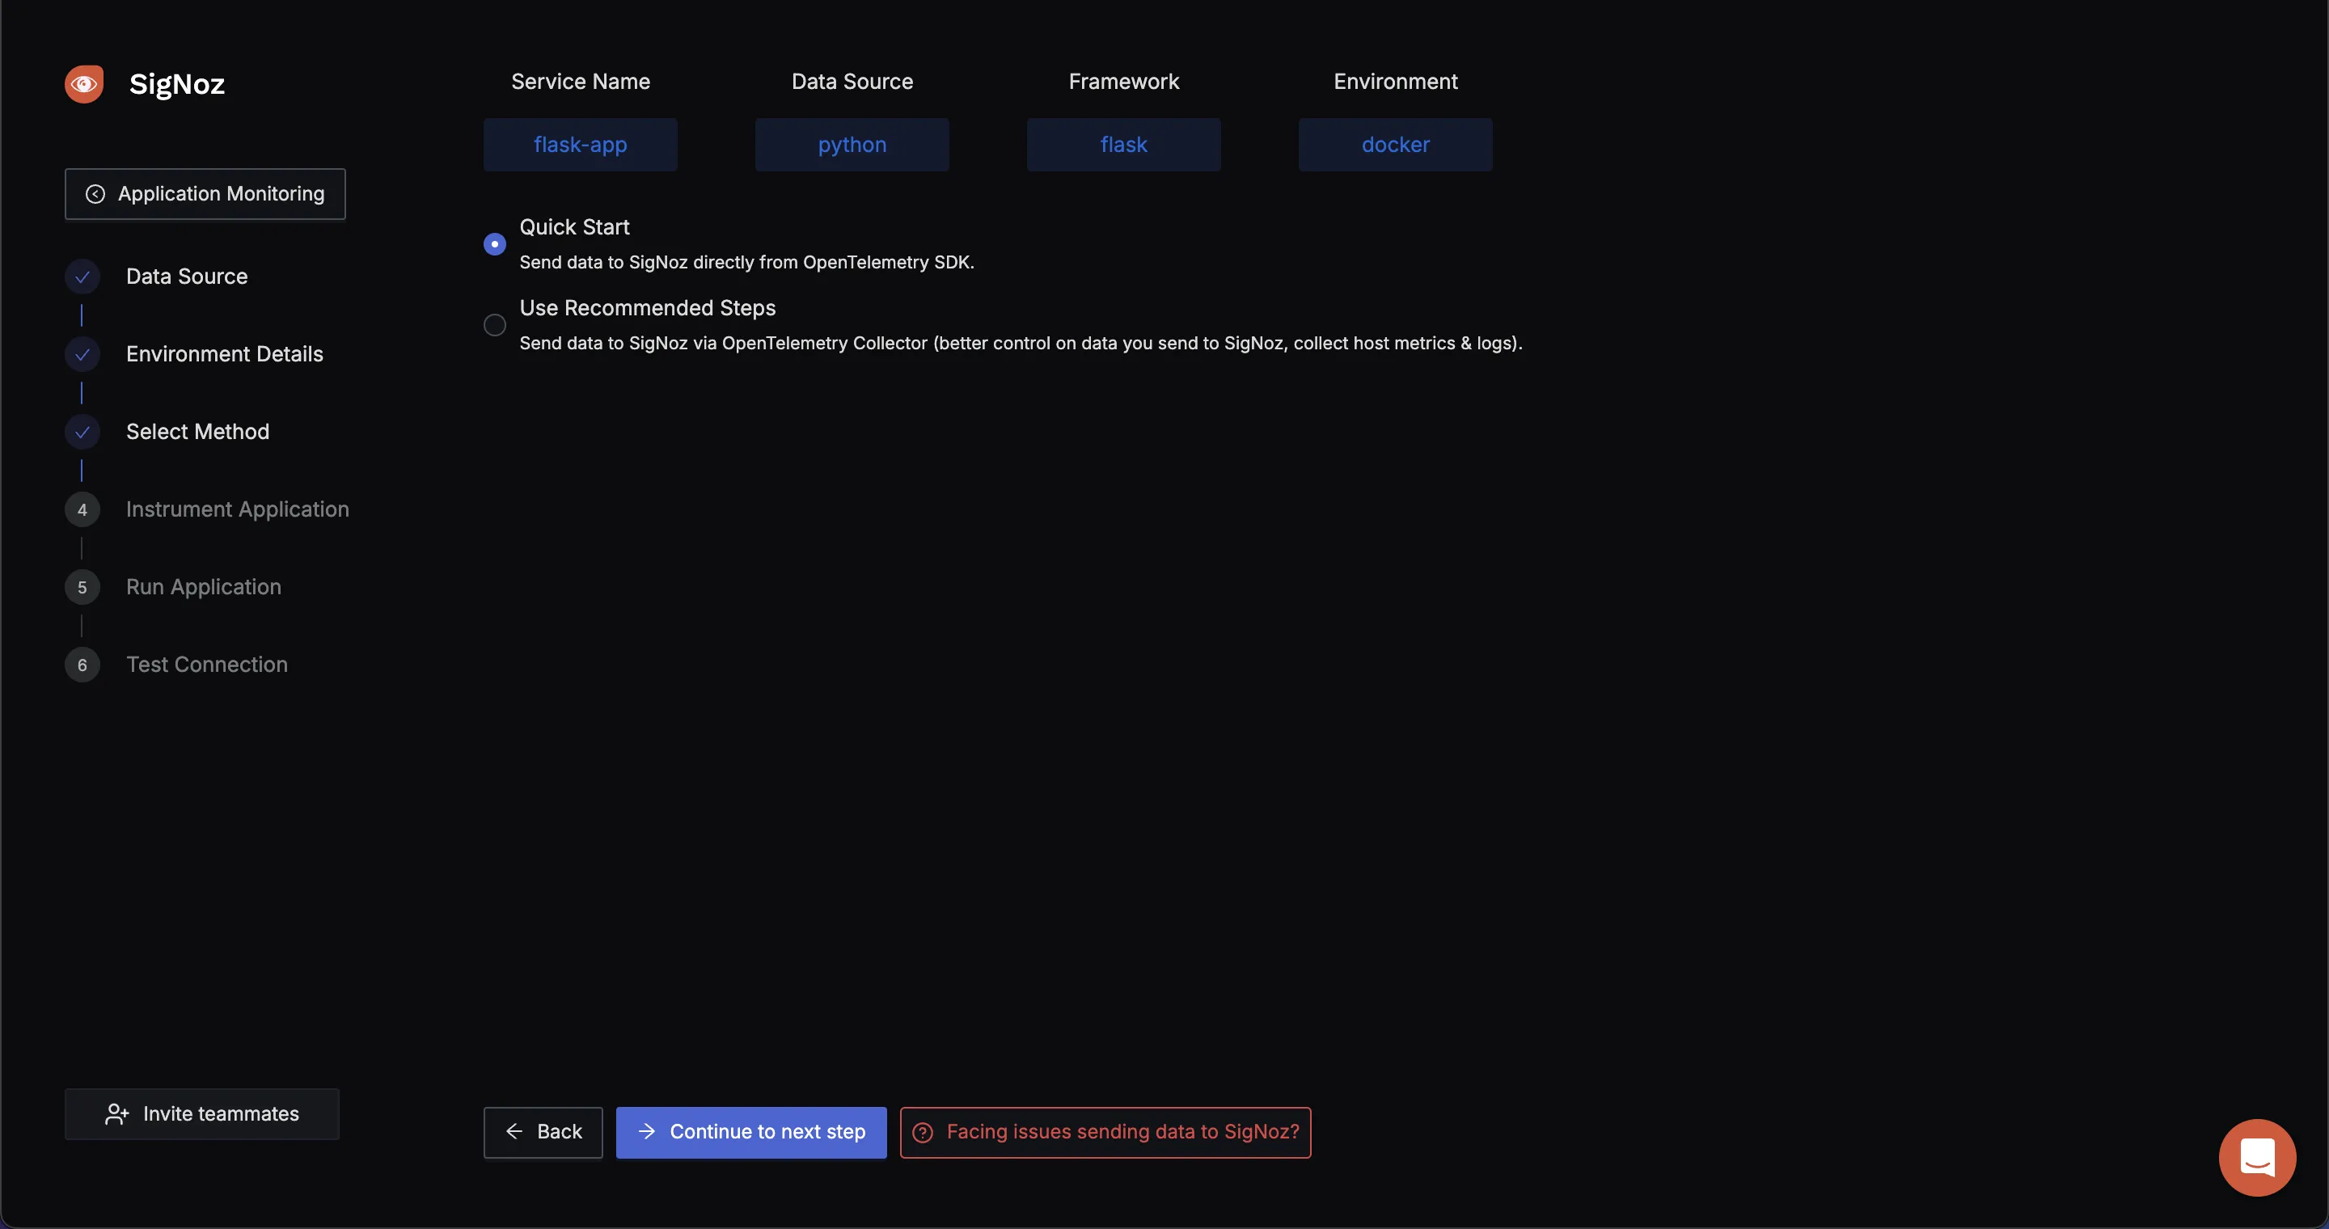Open Facing issues sending data to SigNoz help
Screen dimensions: 2329x1229
tap(1105, 1132)
